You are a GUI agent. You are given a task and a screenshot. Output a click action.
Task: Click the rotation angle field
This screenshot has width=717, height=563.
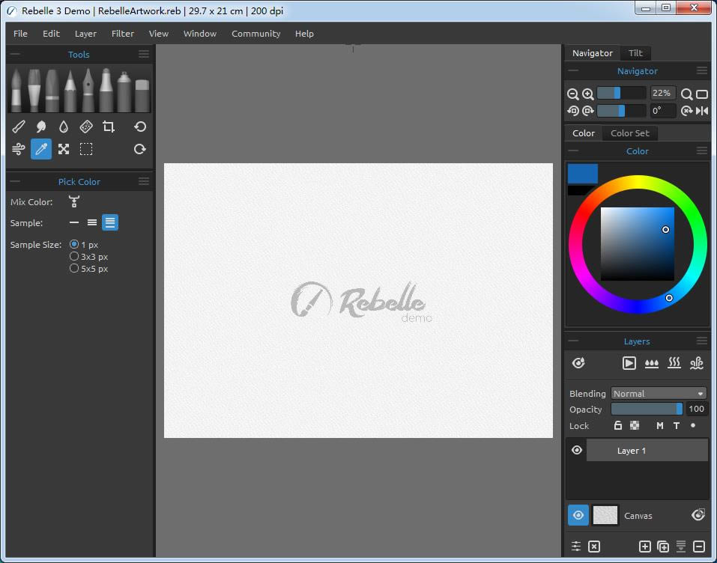pos(662,111)
